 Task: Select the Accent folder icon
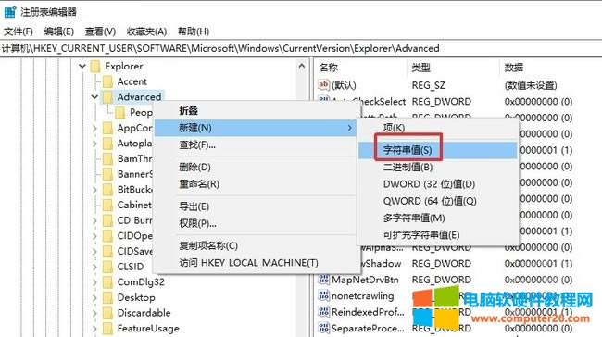[107, 81]
